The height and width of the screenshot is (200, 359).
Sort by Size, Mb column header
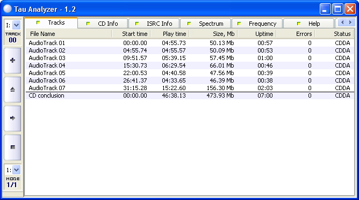point(213,34)
